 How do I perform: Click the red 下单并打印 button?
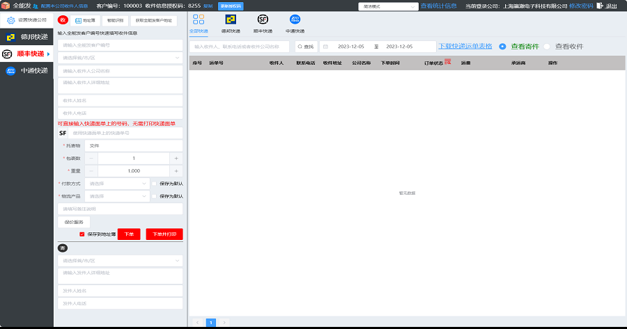[x=164, y=234]
